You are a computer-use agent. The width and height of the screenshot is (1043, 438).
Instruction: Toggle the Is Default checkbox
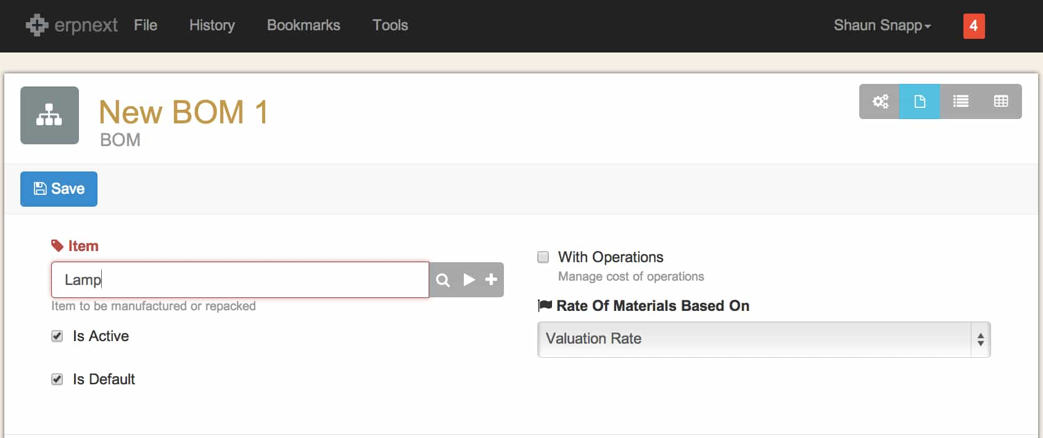[57, 379]
